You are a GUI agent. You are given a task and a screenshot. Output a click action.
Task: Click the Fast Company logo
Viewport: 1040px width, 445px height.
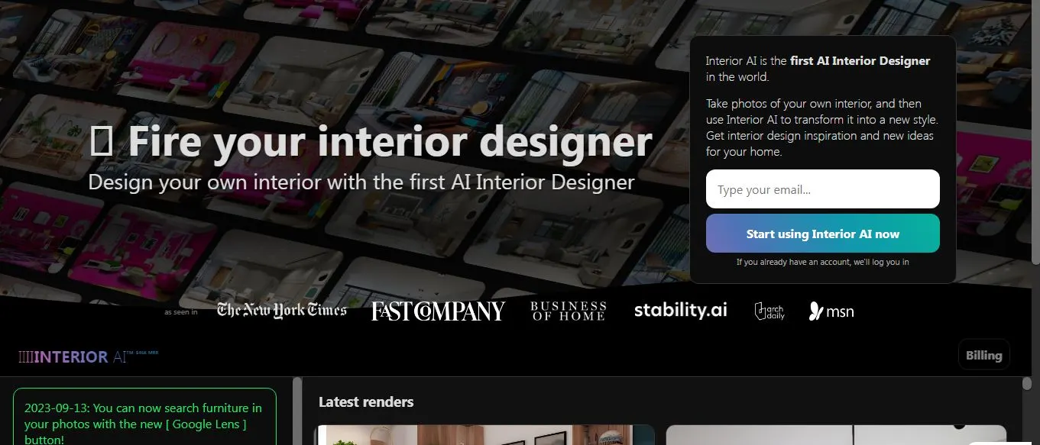click(x=439, y=311)
